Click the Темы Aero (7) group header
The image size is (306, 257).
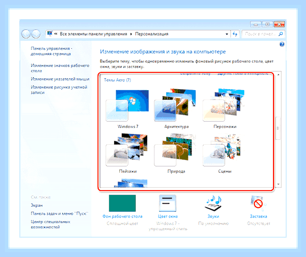[117, 80]
